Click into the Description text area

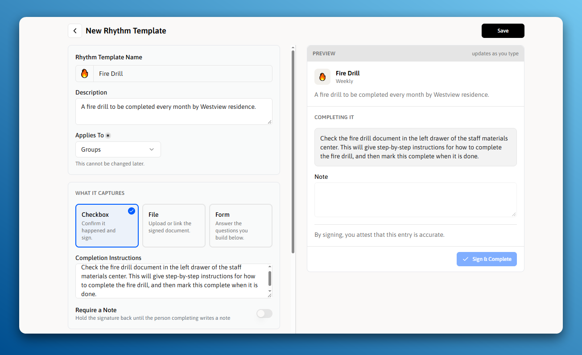[x=174, y=111]
